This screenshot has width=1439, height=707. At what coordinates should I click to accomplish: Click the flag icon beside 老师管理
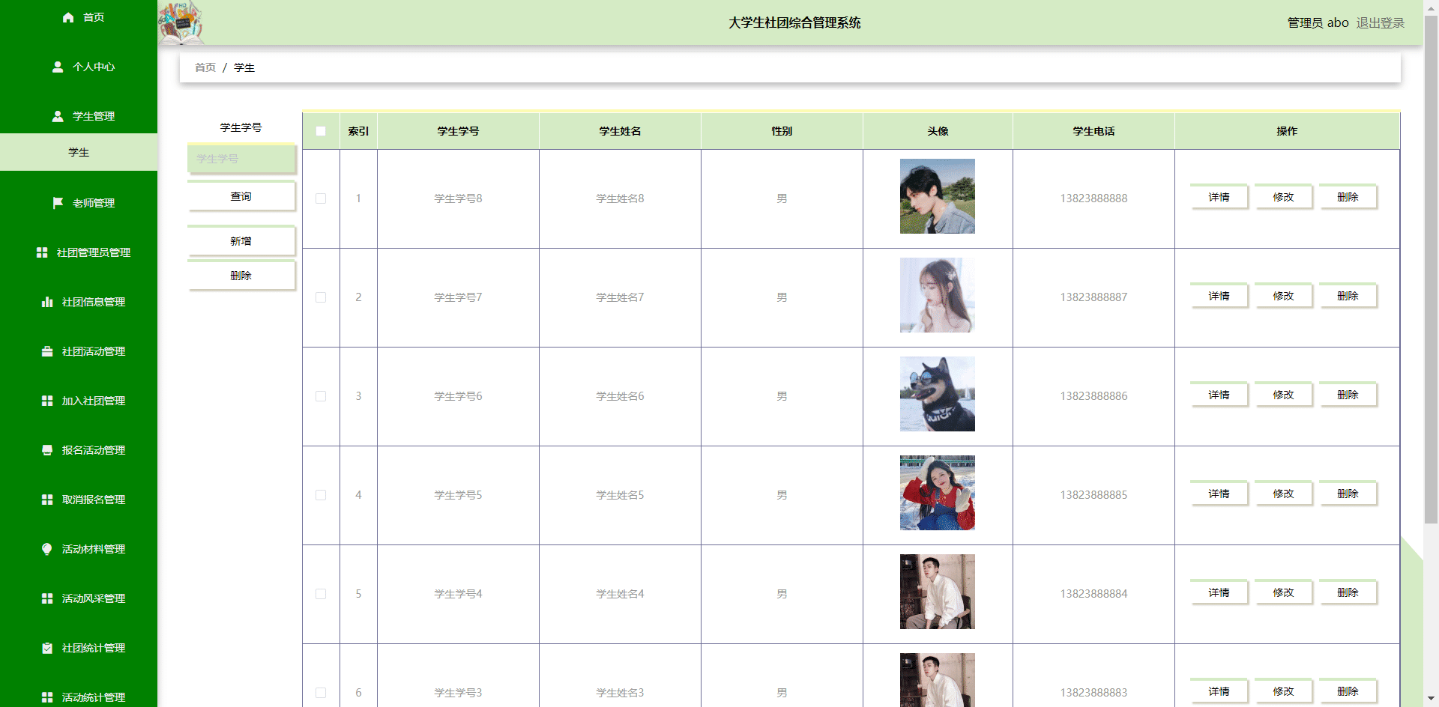(58, 203)
